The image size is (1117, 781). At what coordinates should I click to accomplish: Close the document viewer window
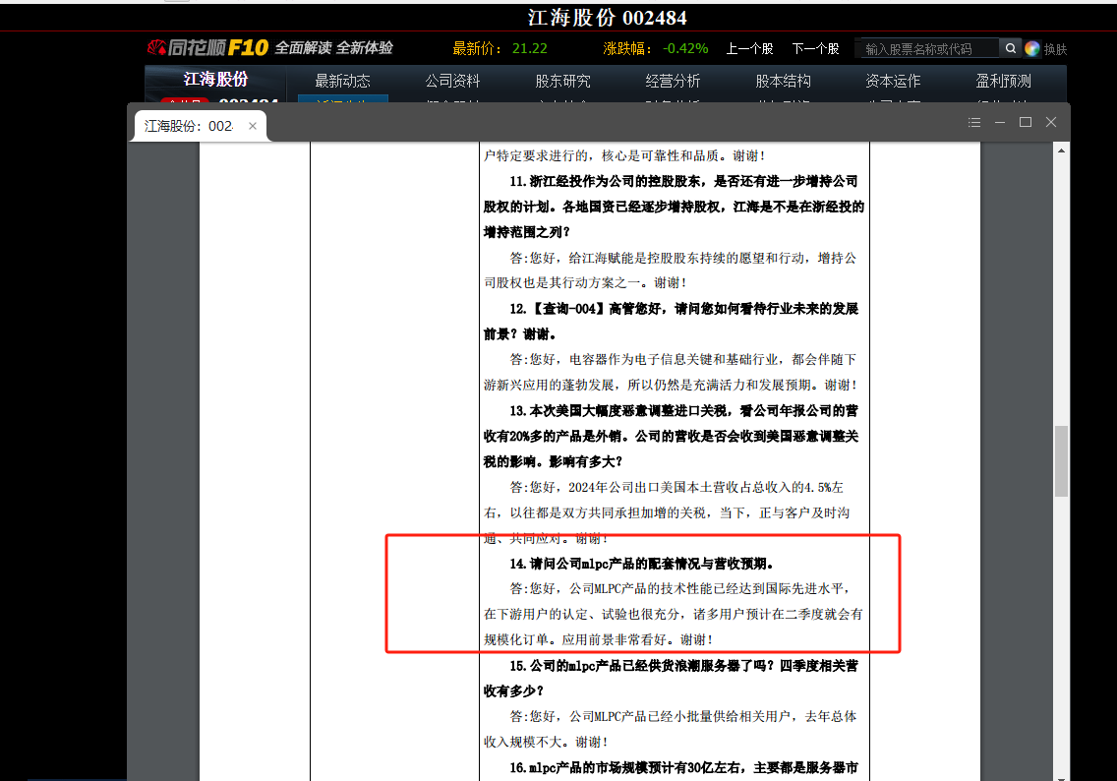(x=1051, y=123)
